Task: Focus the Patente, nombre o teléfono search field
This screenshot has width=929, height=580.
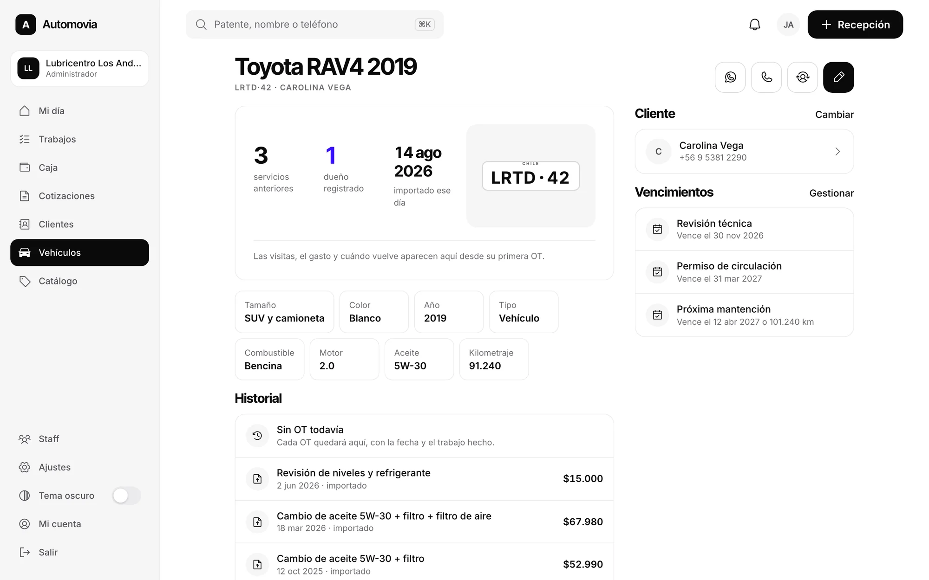Action: tap(314, 25)
